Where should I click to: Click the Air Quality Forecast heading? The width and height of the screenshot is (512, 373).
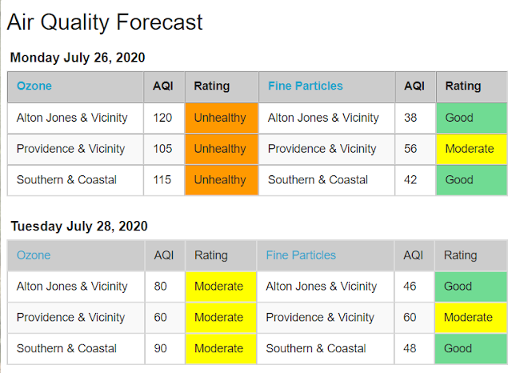(x=105, y=22)
